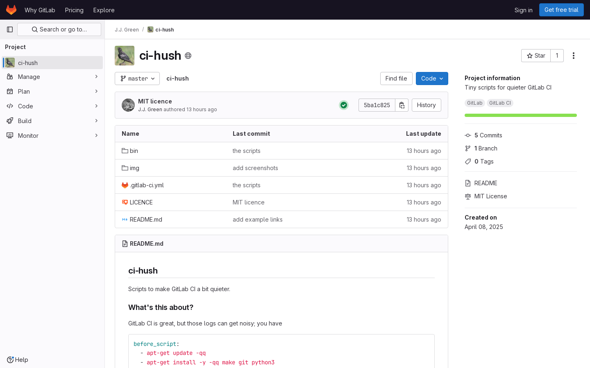Image resolution: width=590 pixels, height=368 pixels.
Task: Open the .gitlab-ci.yml file
Action: (147, 185)
